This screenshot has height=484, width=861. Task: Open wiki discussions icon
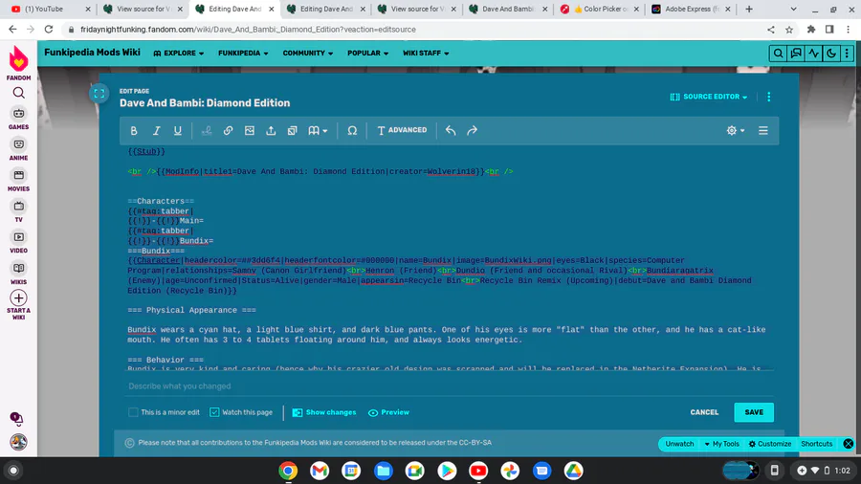click(x=796, y=54)
